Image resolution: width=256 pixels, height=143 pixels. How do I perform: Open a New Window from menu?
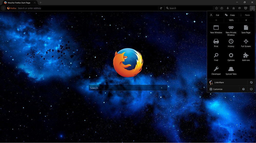pos(216,29)
